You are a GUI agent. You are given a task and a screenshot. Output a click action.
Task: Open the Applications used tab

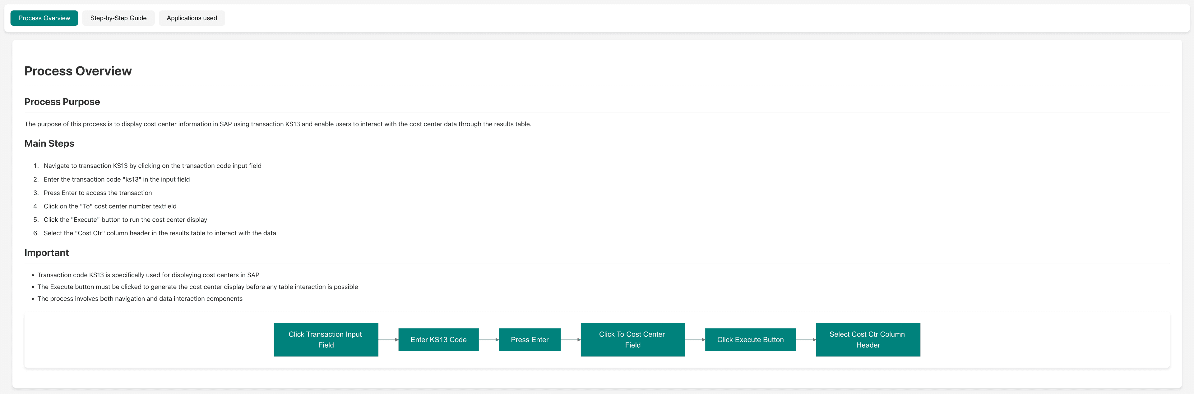pyautogui.click(x=192, y=18)
